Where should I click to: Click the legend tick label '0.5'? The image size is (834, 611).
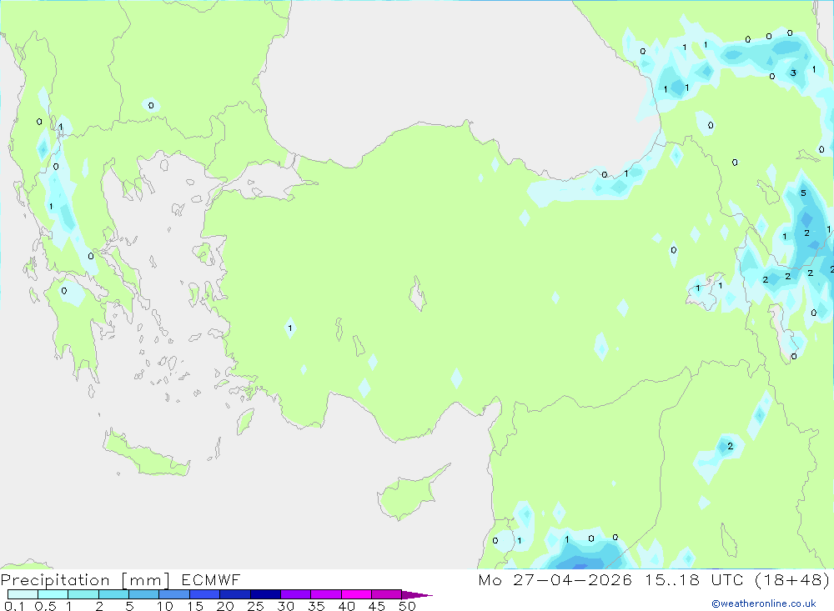tap(45, 606)
